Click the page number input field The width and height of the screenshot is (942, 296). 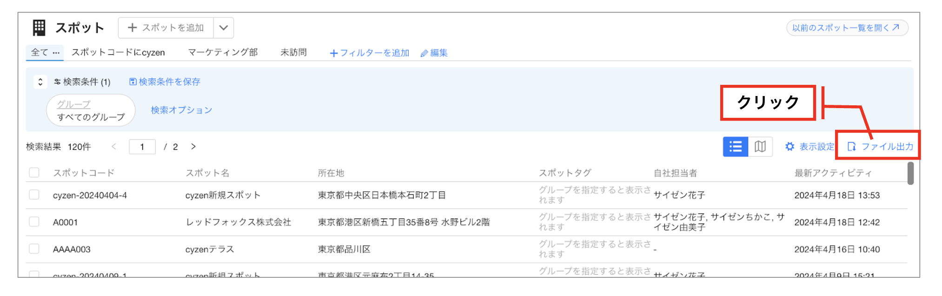(142, 147)
